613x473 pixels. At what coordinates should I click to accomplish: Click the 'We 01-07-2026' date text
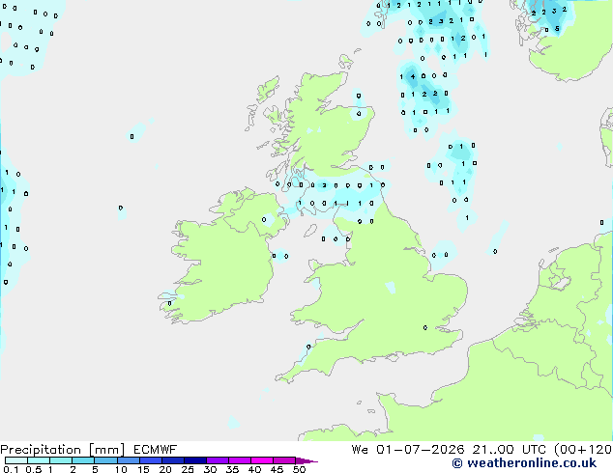point(408,450)
